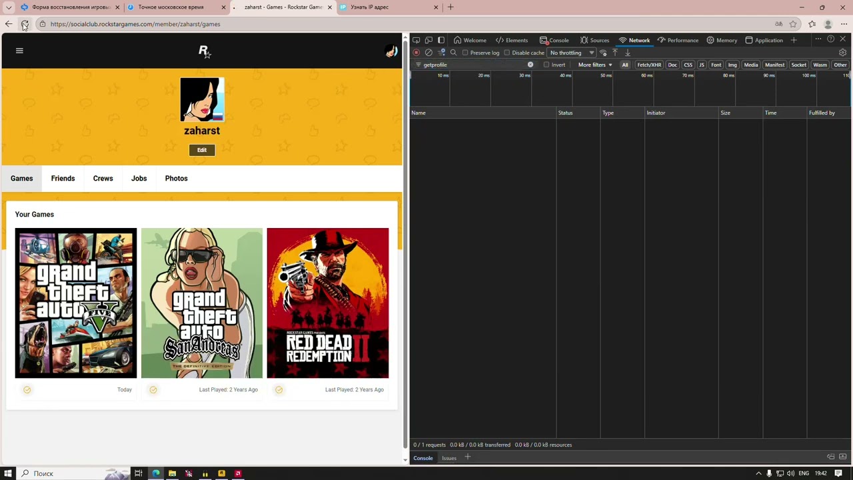Go to the Jobs tab
The width and height of the screenshot is (853, 480).
139,179
